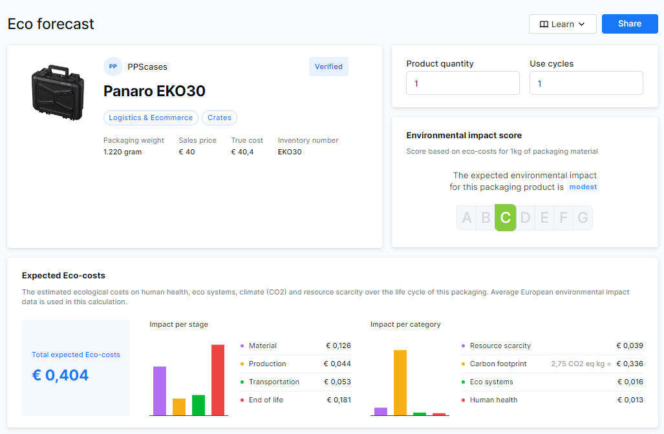Click the € 0,336 carbon footprint value
664x434 pixels.
tap(630, 364)
